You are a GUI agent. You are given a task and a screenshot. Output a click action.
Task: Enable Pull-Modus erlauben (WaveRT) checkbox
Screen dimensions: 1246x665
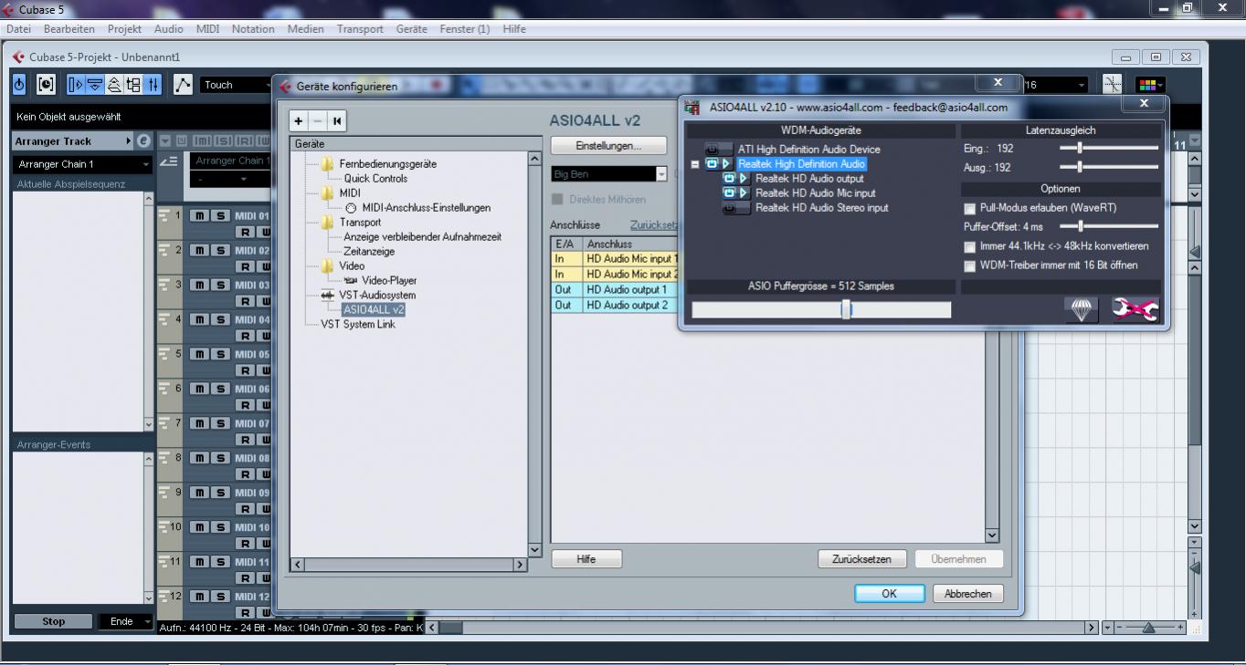tap(970, 208)
